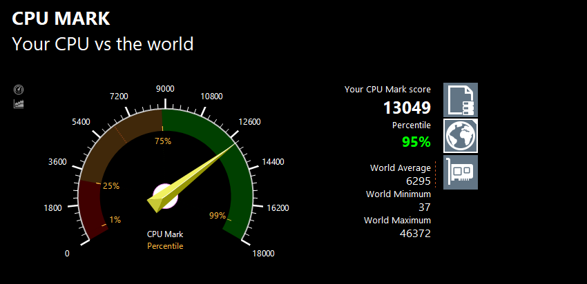This screenshot has height=284, width=587.
Task: Click the 13049 CPU Mark score
Action: point(407,108)
